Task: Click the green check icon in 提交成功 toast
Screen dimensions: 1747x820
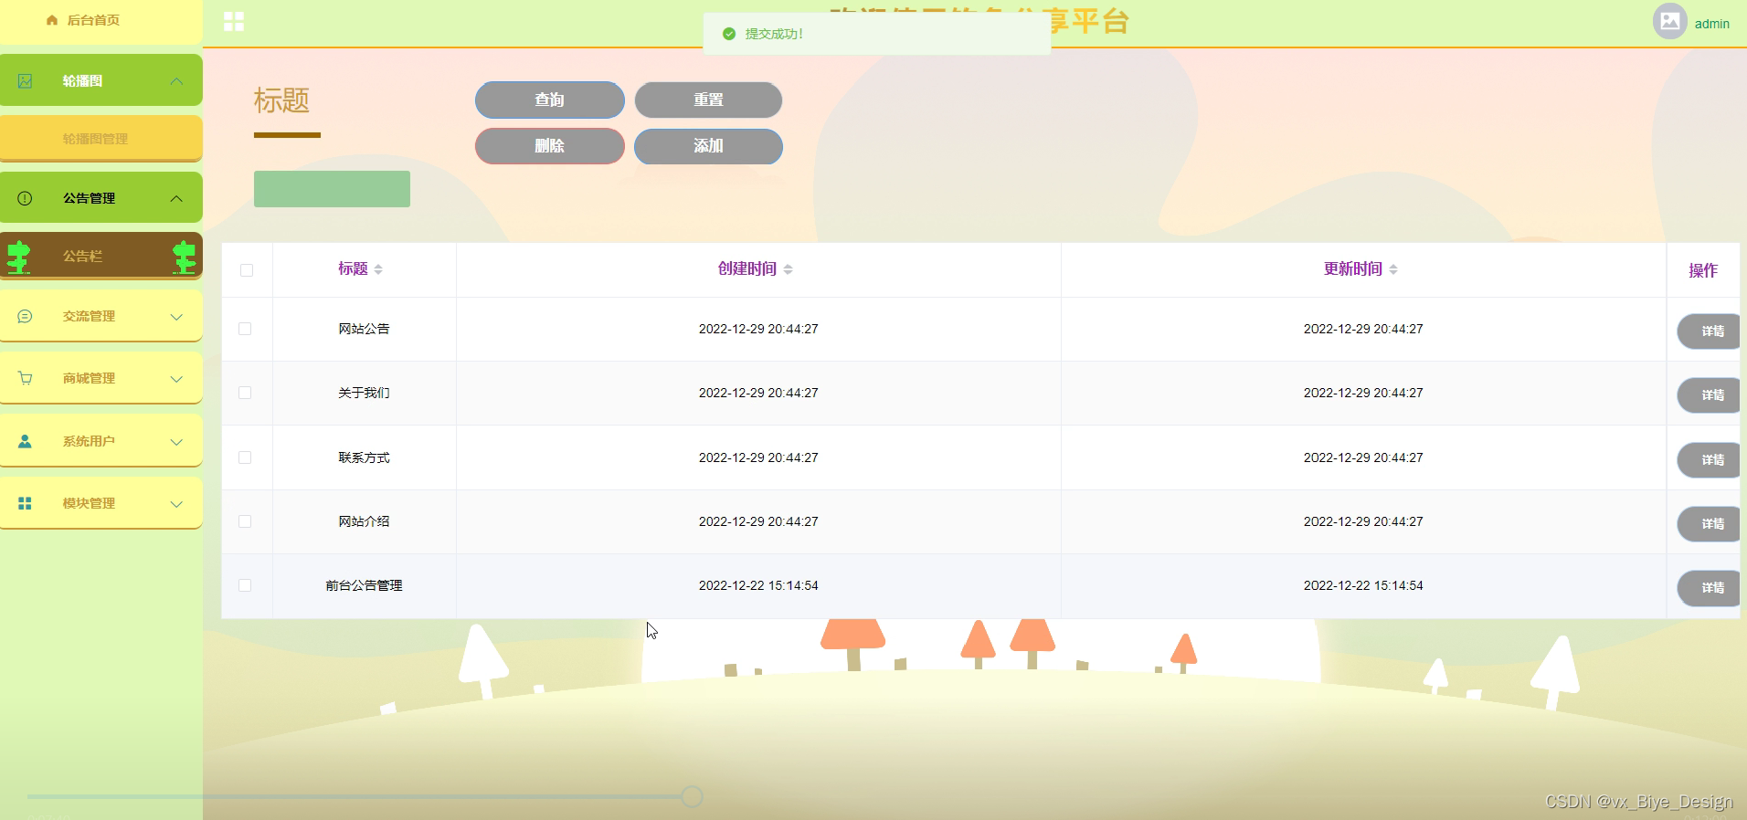Action: pos(729,34)
